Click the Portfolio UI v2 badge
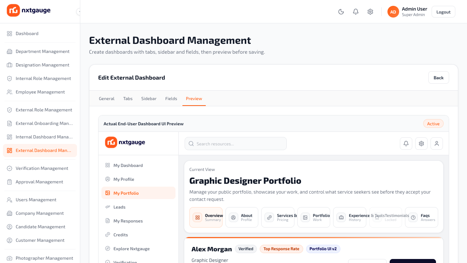The width and height of the screenshot is (467, 263). 323,249
